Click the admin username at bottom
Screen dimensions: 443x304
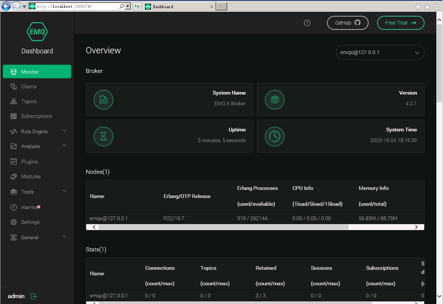click(16, 296)
